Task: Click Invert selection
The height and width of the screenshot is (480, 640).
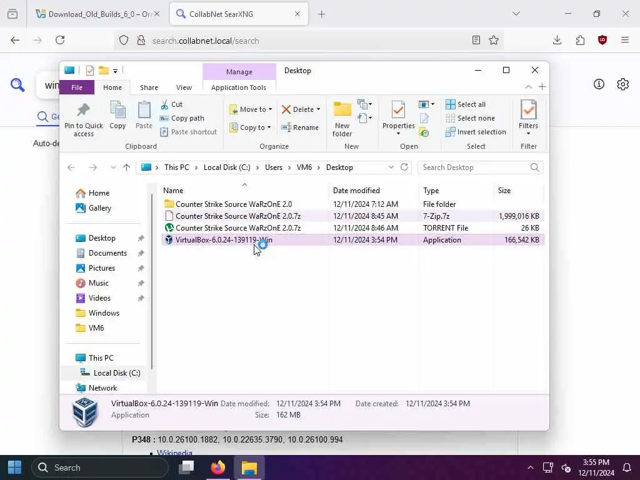Action: point(476,132)
